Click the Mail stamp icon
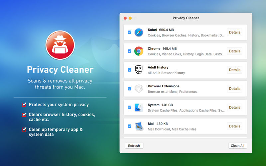 tap(139, 126)
